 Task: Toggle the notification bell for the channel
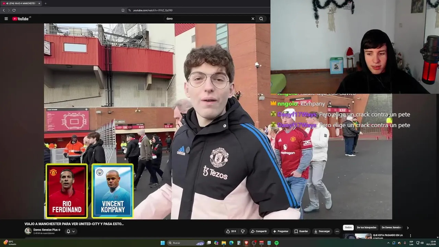[x=68, y=231]
